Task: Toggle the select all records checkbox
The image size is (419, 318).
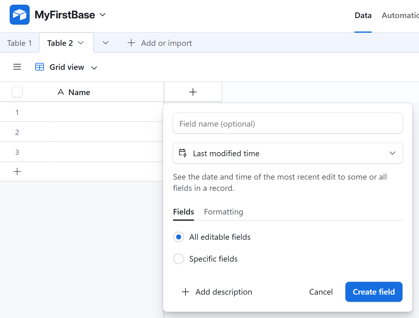Action: (17, 92)
